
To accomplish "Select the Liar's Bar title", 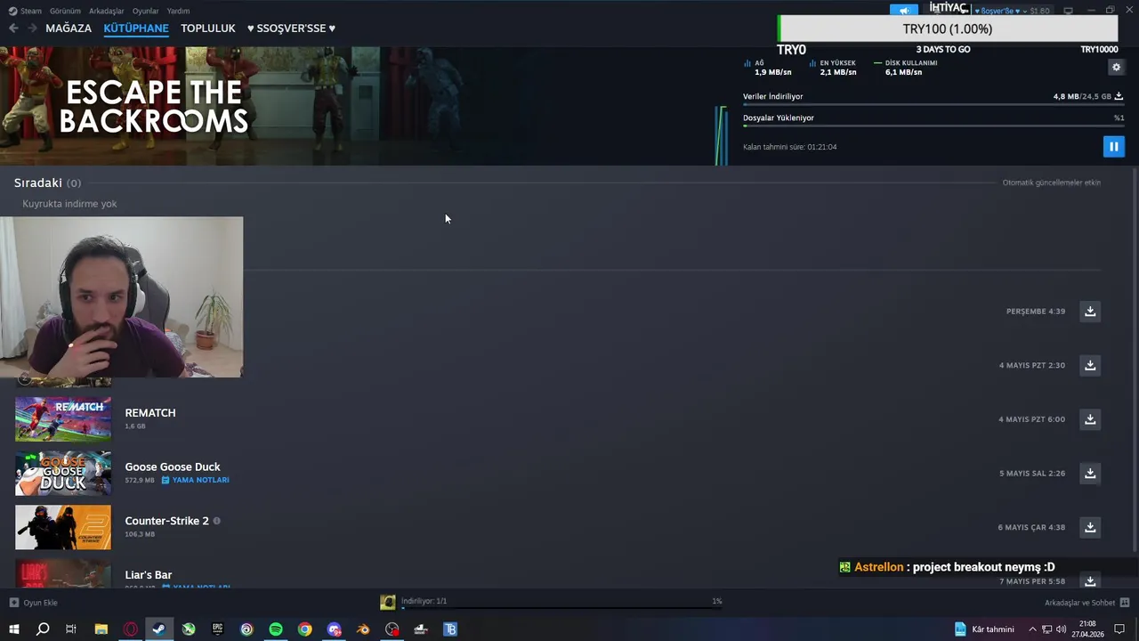I will point(149,575).
